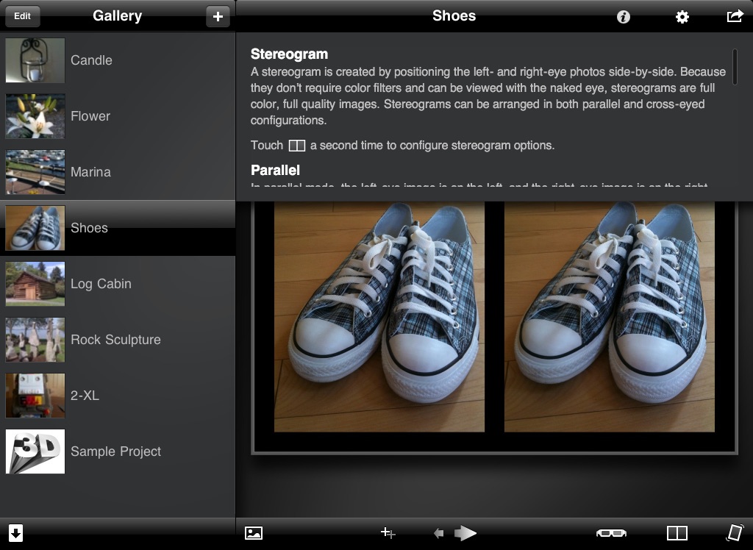Go to previous frame arrow
The image size is (753, 550).
click(x=438, y=532)
